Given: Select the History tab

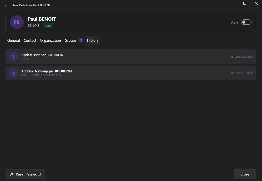Looking at the screenshot, I should 93,40.
